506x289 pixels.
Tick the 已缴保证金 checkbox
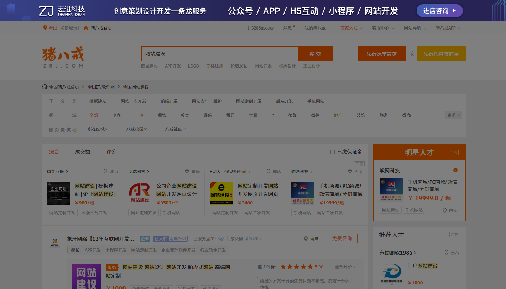333,152
